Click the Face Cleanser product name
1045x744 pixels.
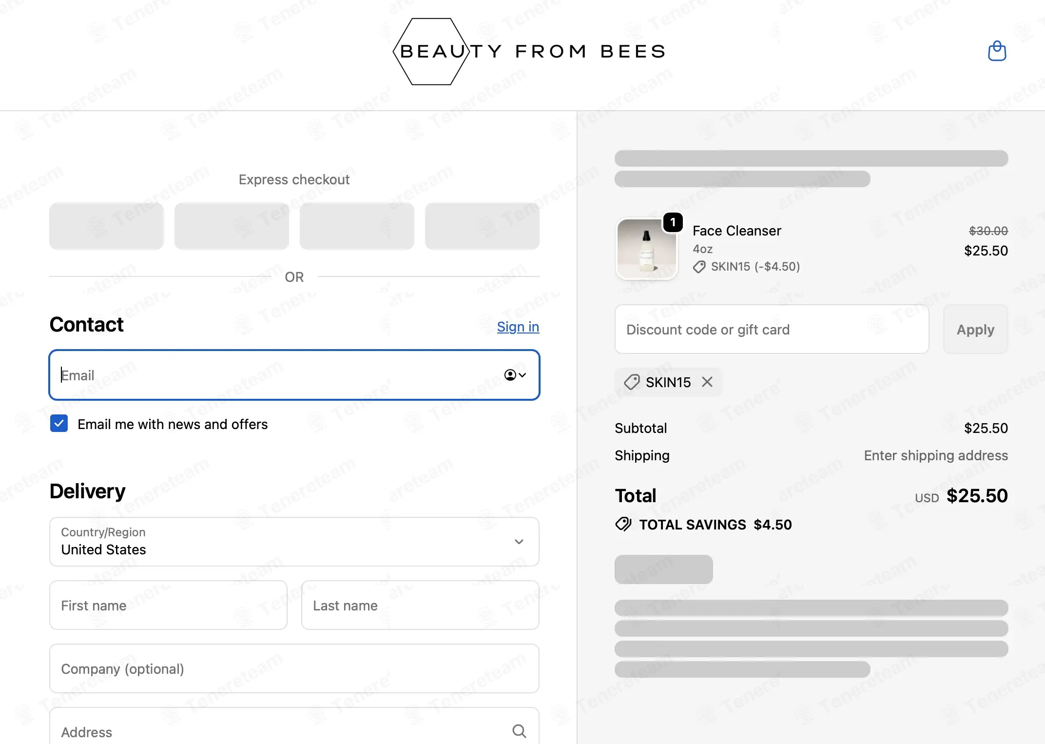tap(736, 231)
